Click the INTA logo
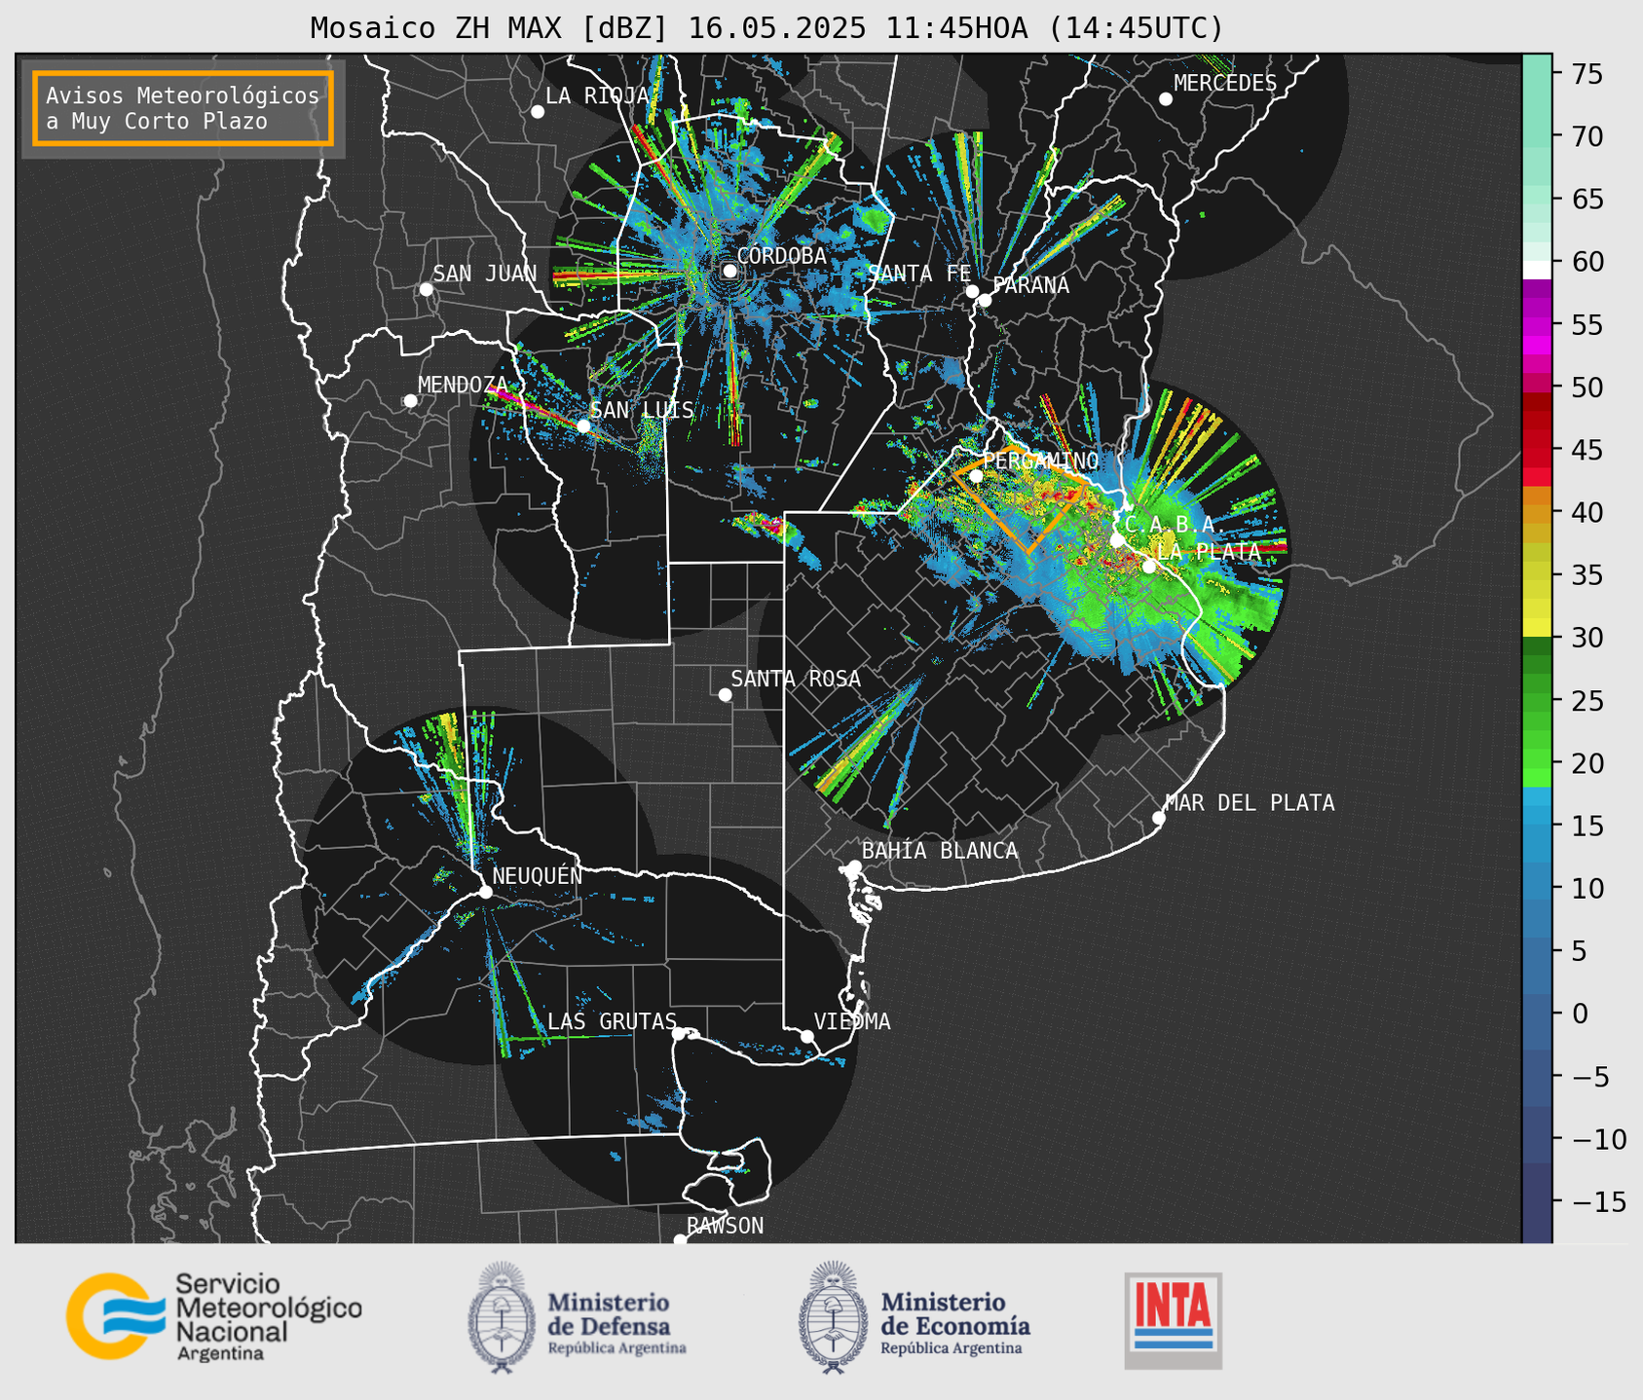This screenshot has width=1643, height=1400. (1174, 1320)
